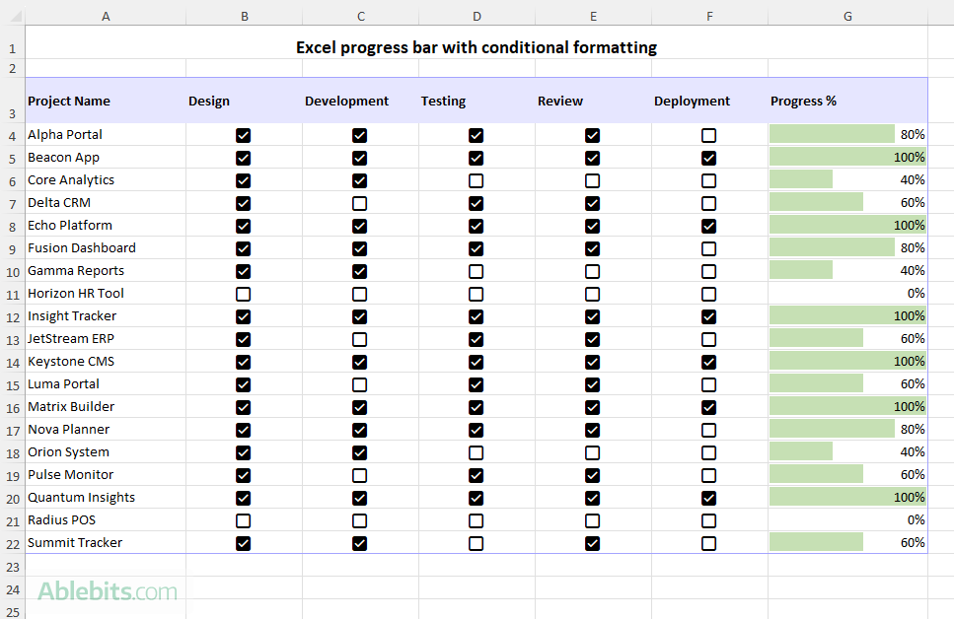Screen dimensions: 954x619
Task: Click the select-all corner above row numbers
Action: tap(12, 16)
